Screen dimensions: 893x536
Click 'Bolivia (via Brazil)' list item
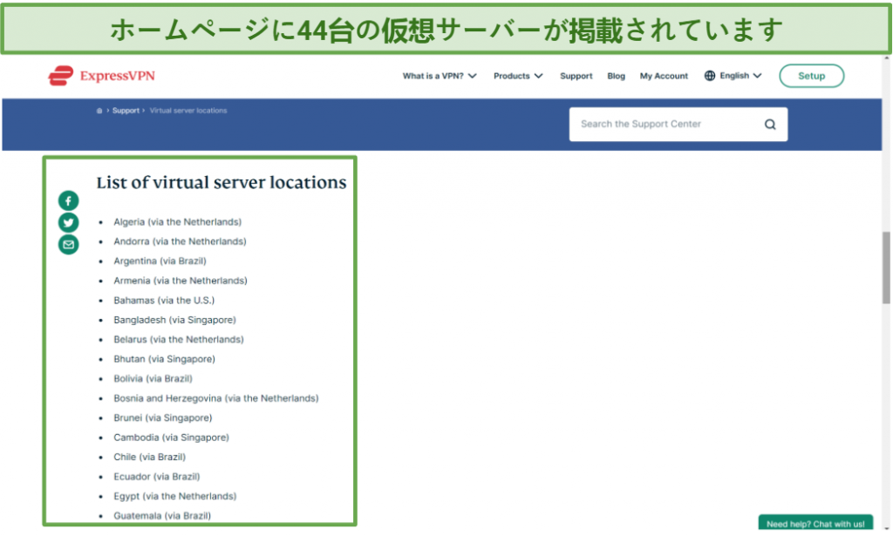point(153,379)
